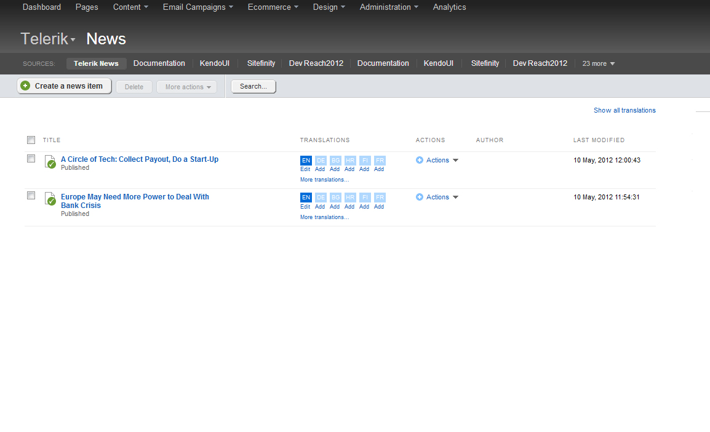The image size is (710, 432).
Task: Select the FR language badge in Europe May Need row
Action: click(380, 198)
